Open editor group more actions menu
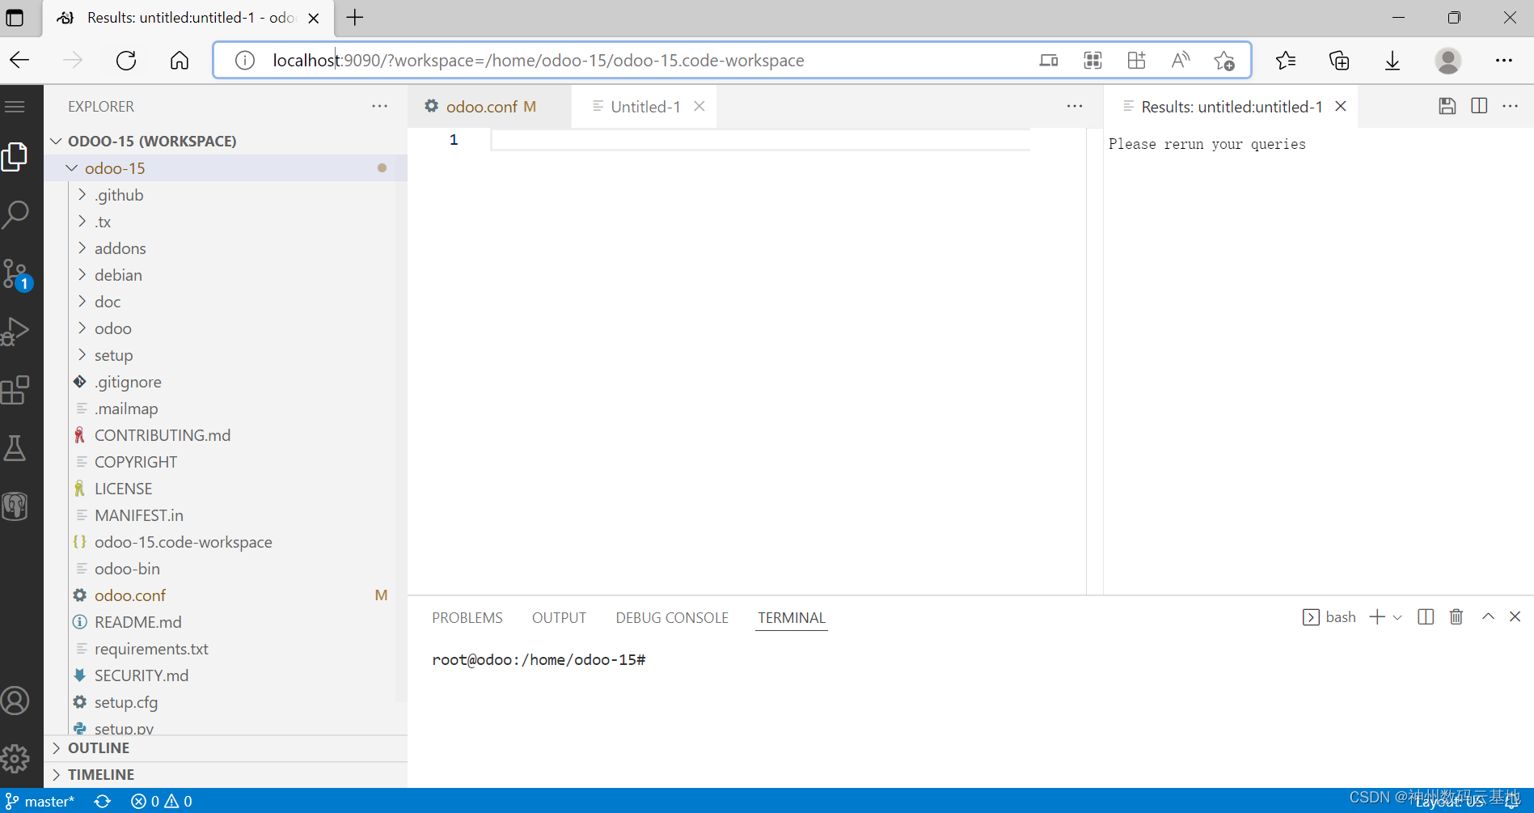The width and height of the screenshot is (1534, 813). pyautogui.click(x=1074, y=106)
